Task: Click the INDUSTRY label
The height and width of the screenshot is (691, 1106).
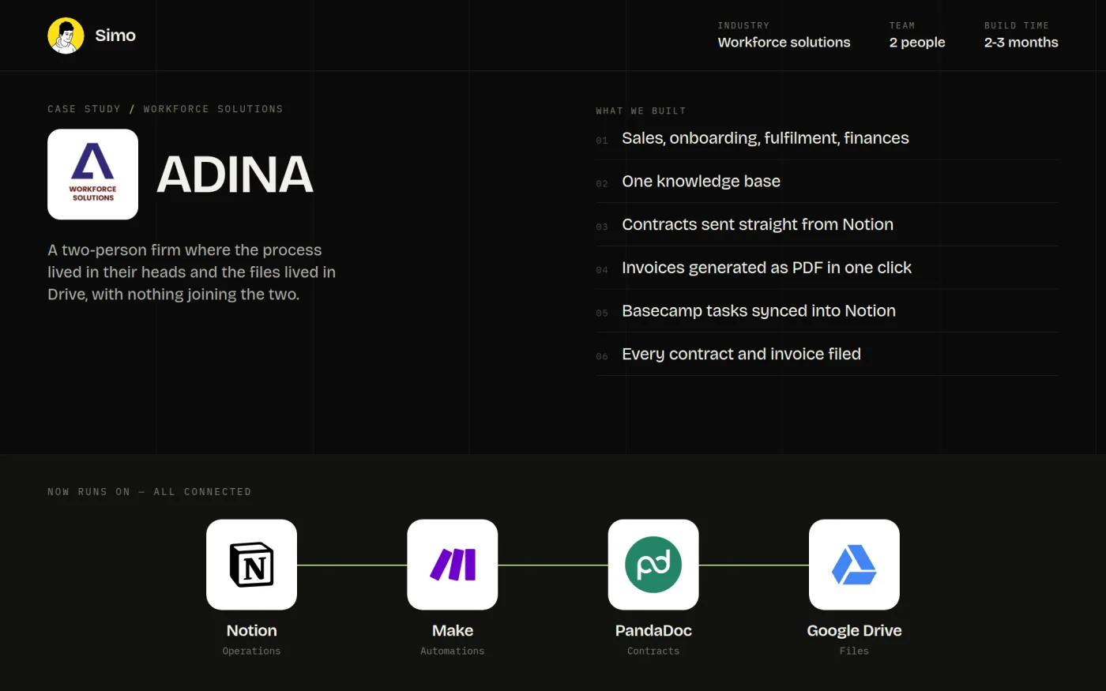Action: pos(743,26)
